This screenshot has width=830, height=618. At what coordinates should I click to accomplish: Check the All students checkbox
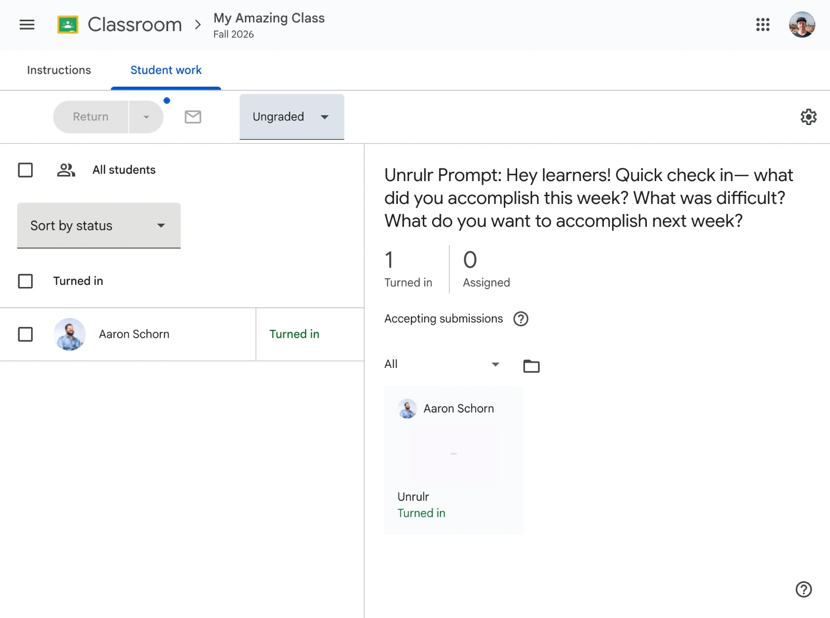(25, 170)
